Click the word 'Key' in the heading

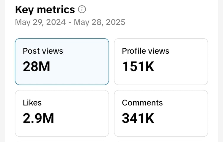(25, 10)
